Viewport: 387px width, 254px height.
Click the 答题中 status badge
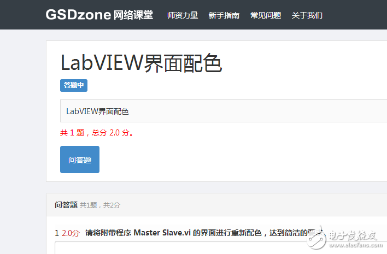74,85
